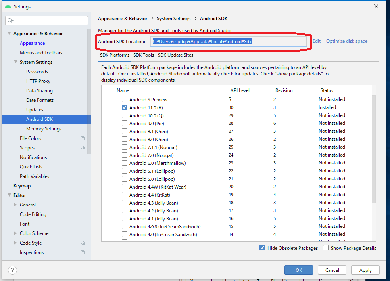
Task: Open Code Editing settings
Action: click(33, 214)
